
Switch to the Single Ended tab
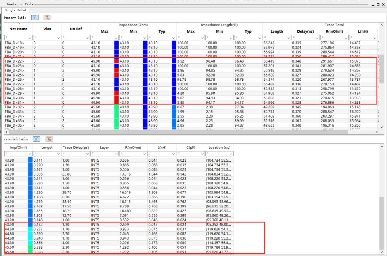(15, 10)
